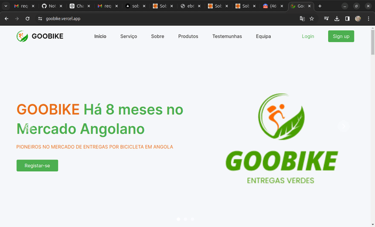Click the Registar-se button

click(x=37, y=165)
